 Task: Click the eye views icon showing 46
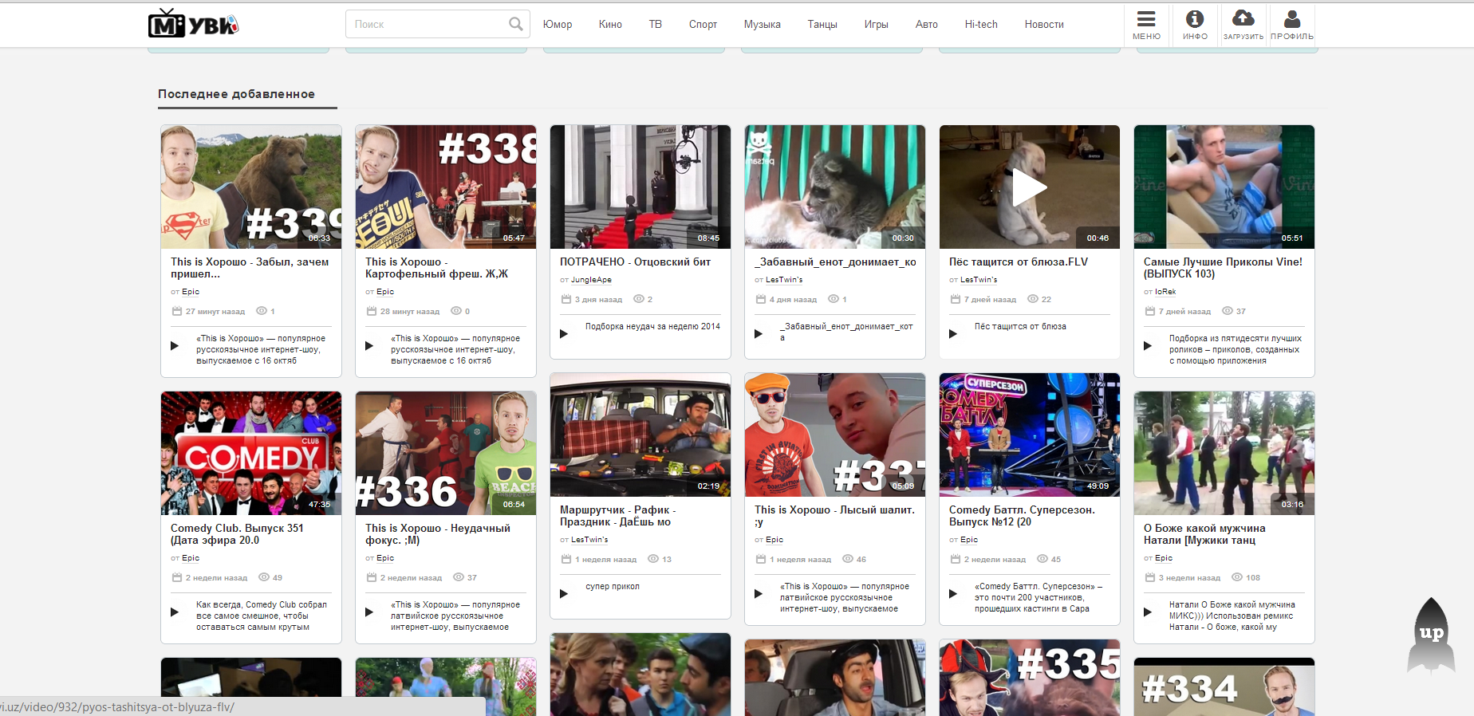(x=848, y=559)
